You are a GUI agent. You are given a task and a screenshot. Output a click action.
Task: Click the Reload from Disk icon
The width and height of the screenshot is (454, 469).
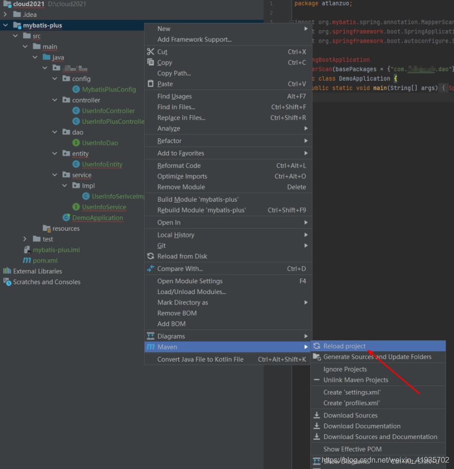(x=151, y=256)
